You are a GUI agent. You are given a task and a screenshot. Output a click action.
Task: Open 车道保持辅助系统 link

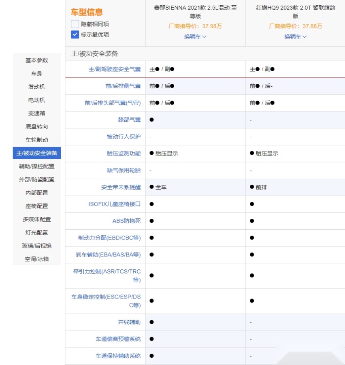pos(118,356)
